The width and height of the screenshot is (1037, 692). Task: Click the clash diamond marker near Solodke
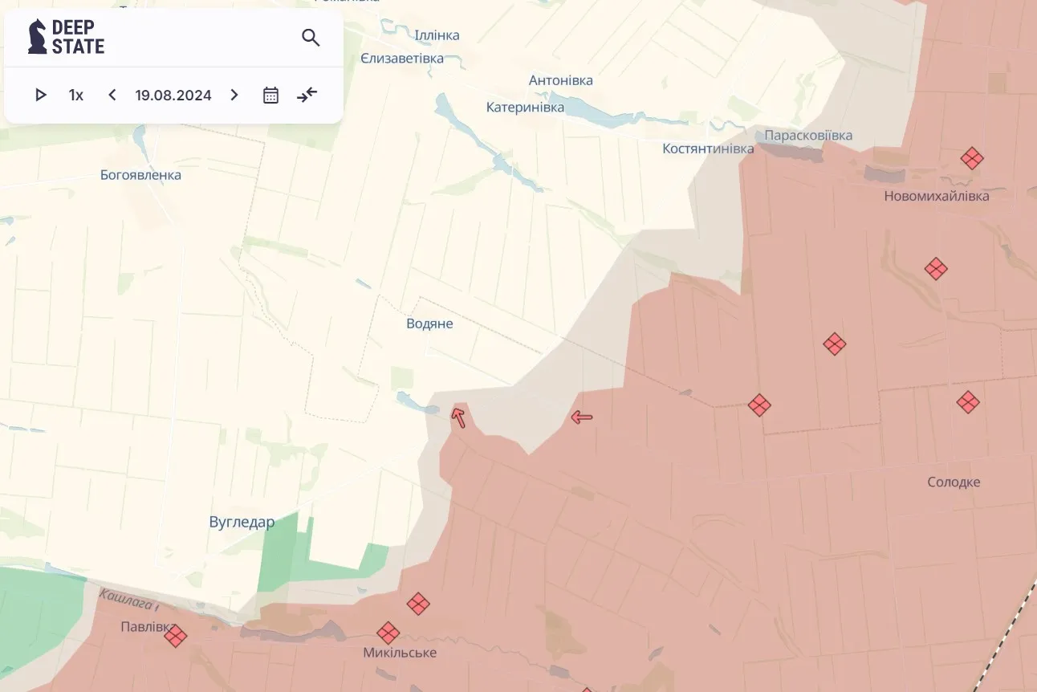(x=967, y=402)
